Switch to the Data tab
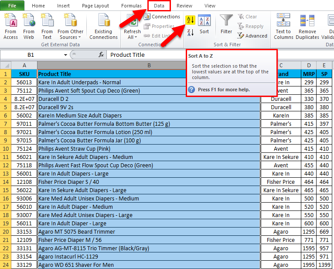 (159, 6)
